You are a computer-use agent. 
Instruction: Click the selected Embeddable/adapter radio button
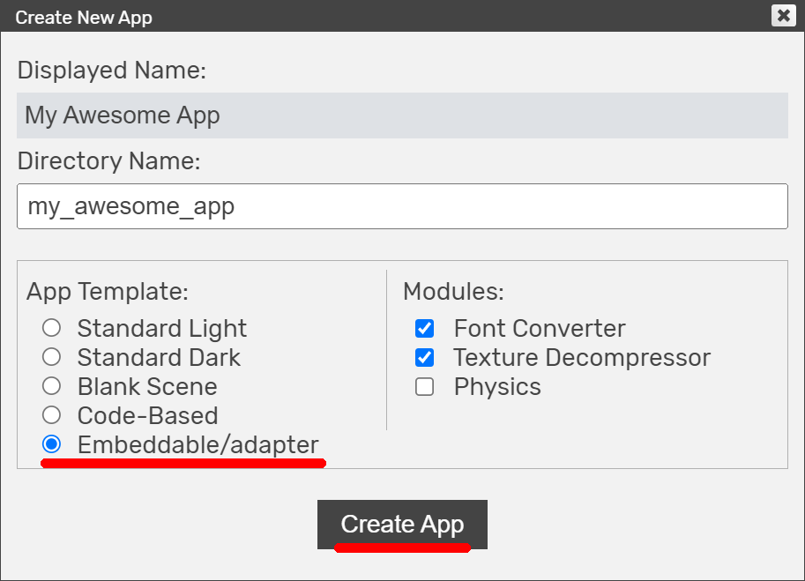[51, 444]
